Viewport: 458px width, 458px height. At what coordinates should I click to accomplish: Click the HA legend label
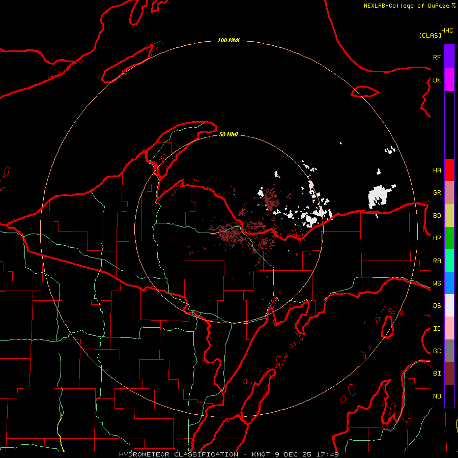tap(437, 170)
